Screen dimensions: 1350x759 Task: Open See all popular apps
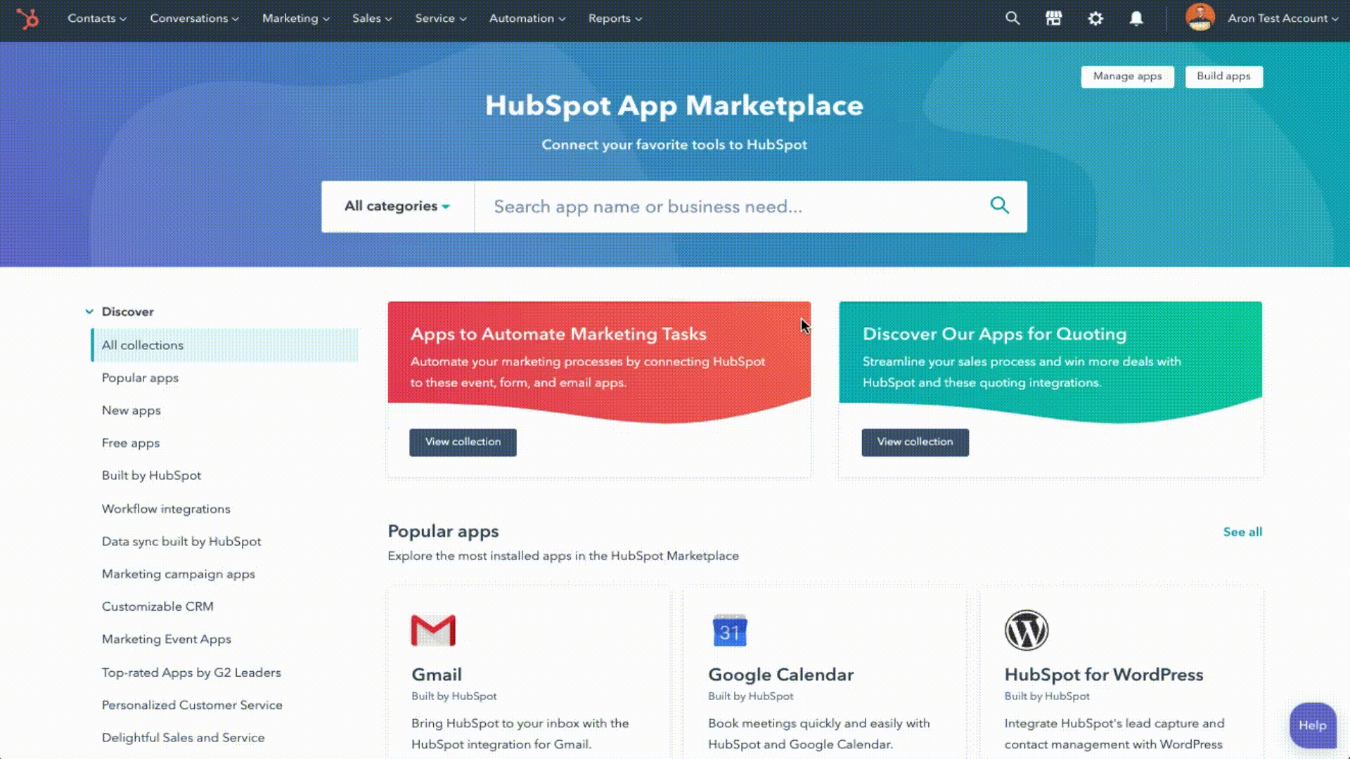point(1242,532)
